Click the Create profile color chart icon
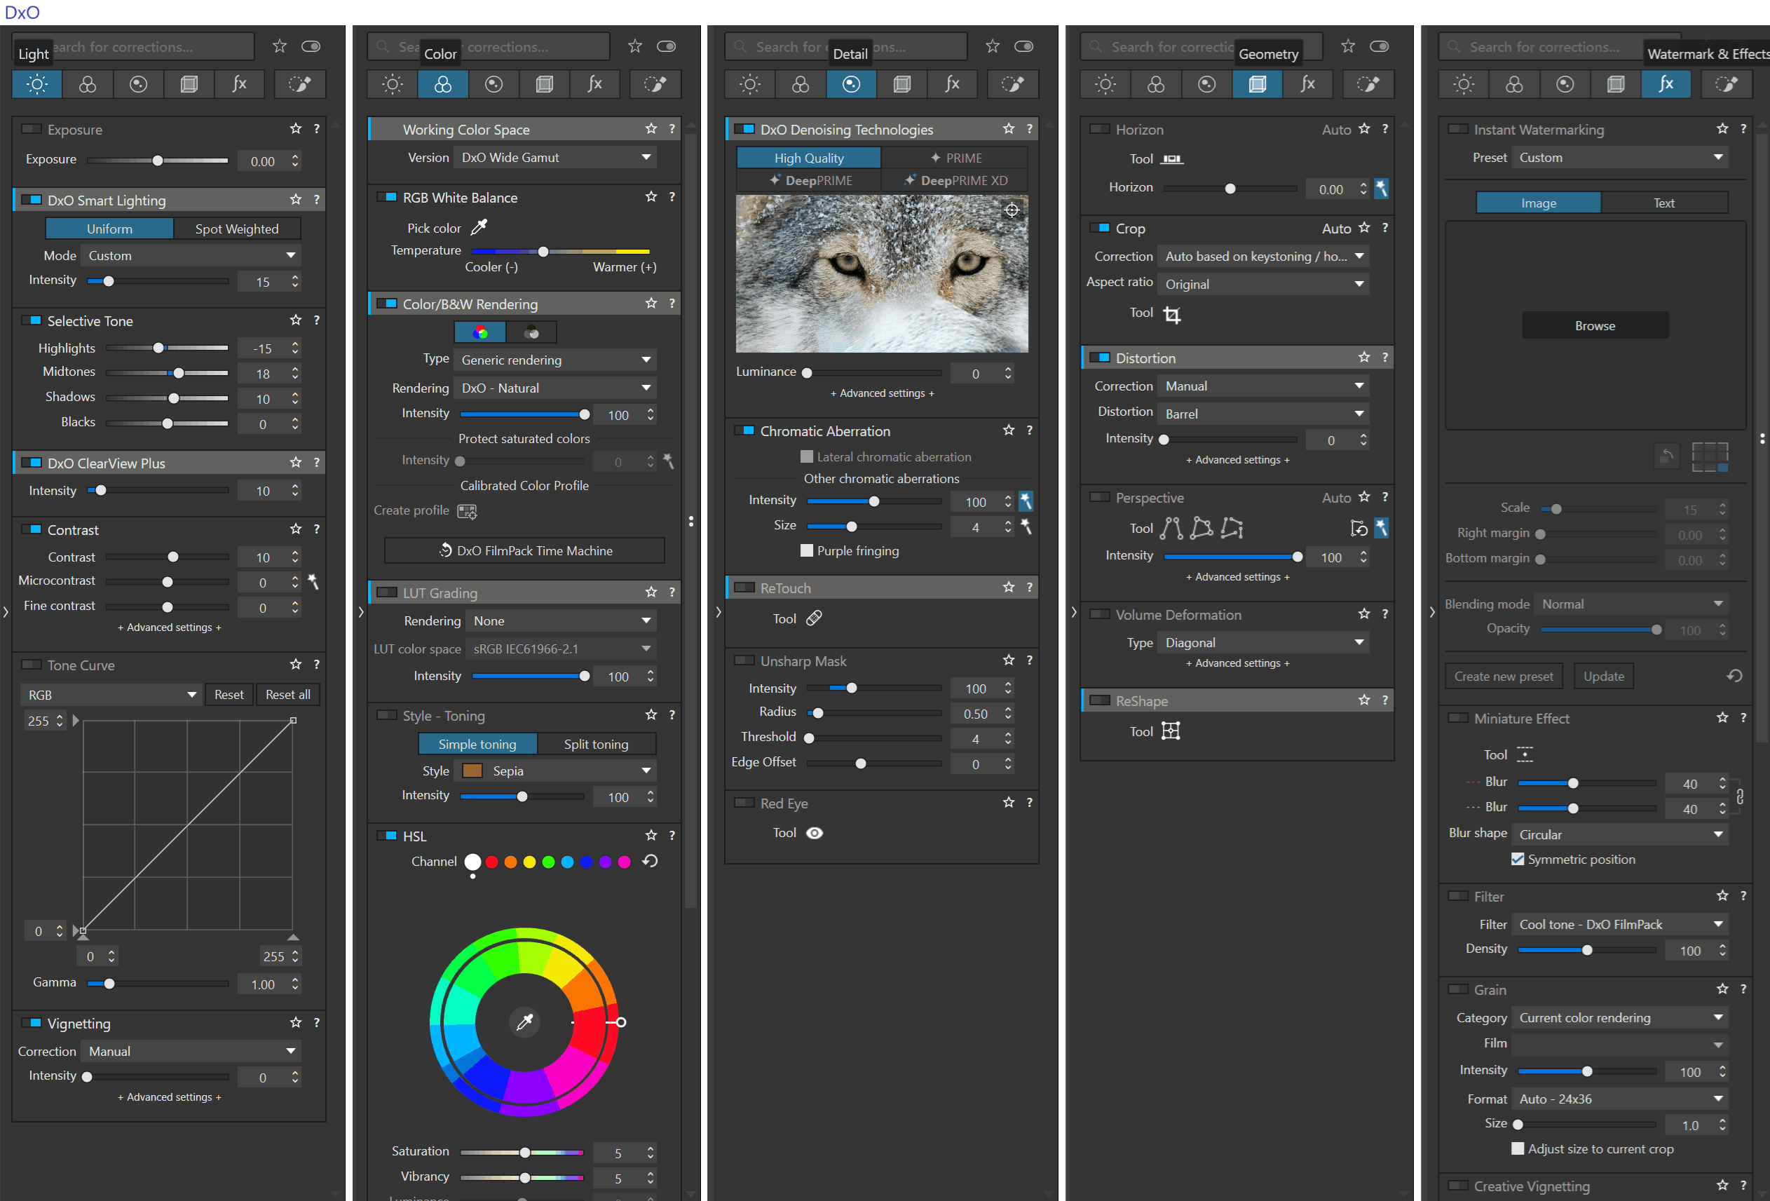Screen dimensions: 1770x1201 (x=467, y=511)
